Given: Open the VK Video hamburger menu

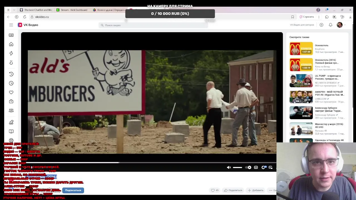Looking at the screenshot, I should (11, 25).
